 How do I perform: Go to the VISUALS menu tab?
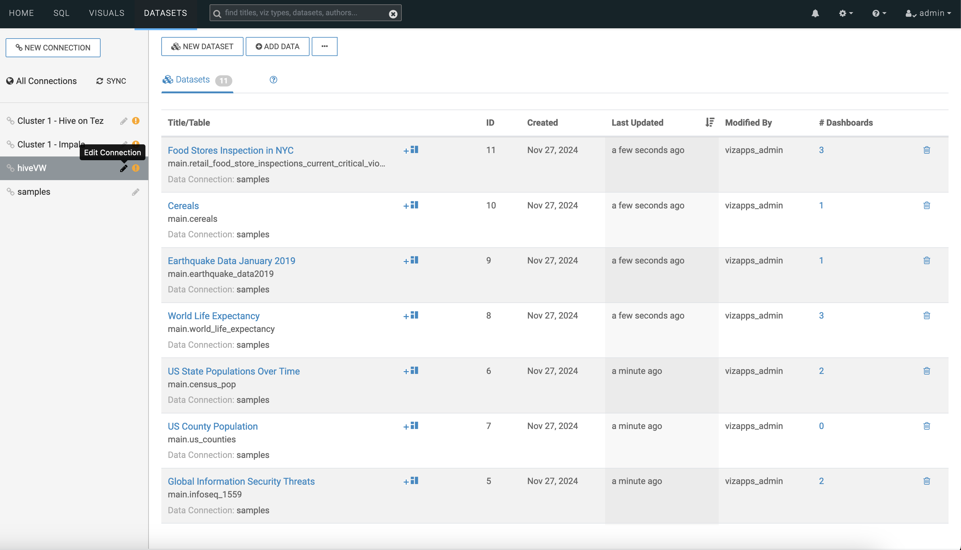(x=107, y=13)
